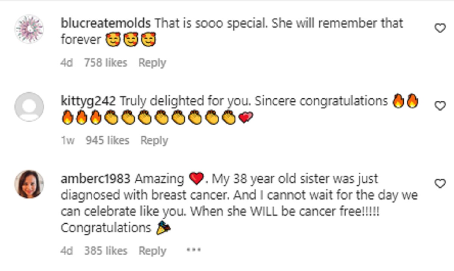View the 945 likes list
Image resolution: width=454 pixels, height=271 pixels.
point(107,140)
